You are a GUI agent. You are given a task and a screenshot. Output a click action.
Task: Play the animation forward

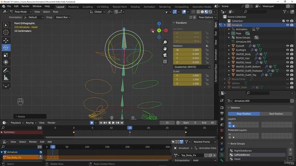113,123
